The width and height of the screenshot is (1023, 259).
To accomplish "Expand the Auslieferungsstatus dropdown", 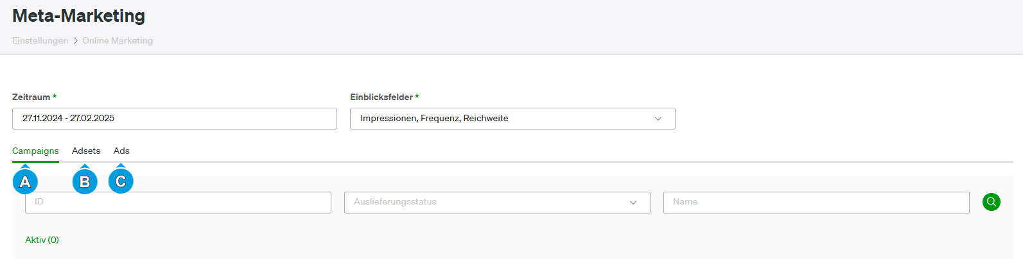I will coord(497,203).
